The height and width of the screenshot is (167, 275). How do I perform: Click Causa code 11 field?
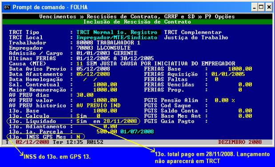(80, 64)
